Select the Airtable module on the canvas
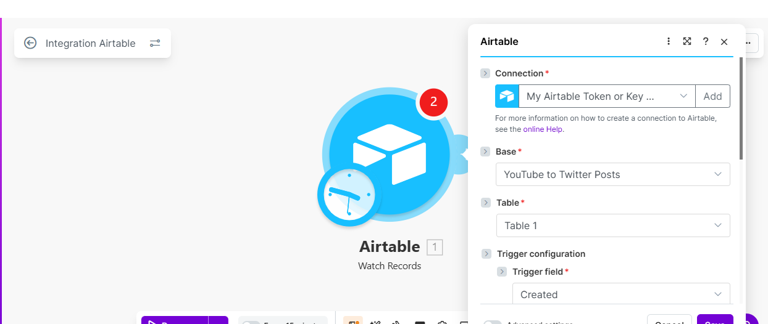 (389, 154)
